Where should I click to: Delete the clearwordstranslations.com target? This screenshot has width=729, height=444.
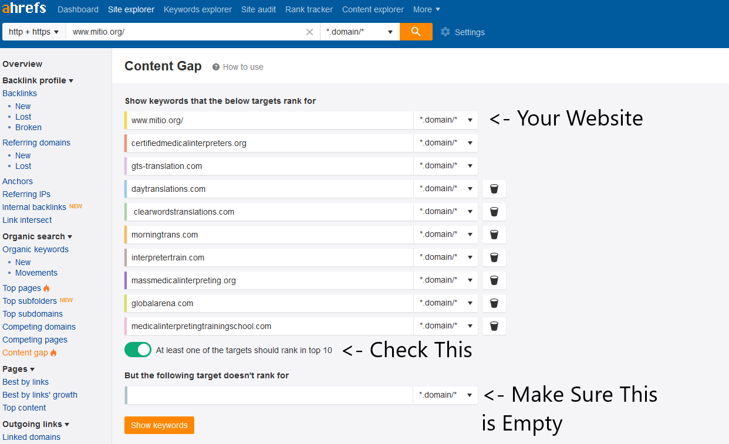pos(494,212)
